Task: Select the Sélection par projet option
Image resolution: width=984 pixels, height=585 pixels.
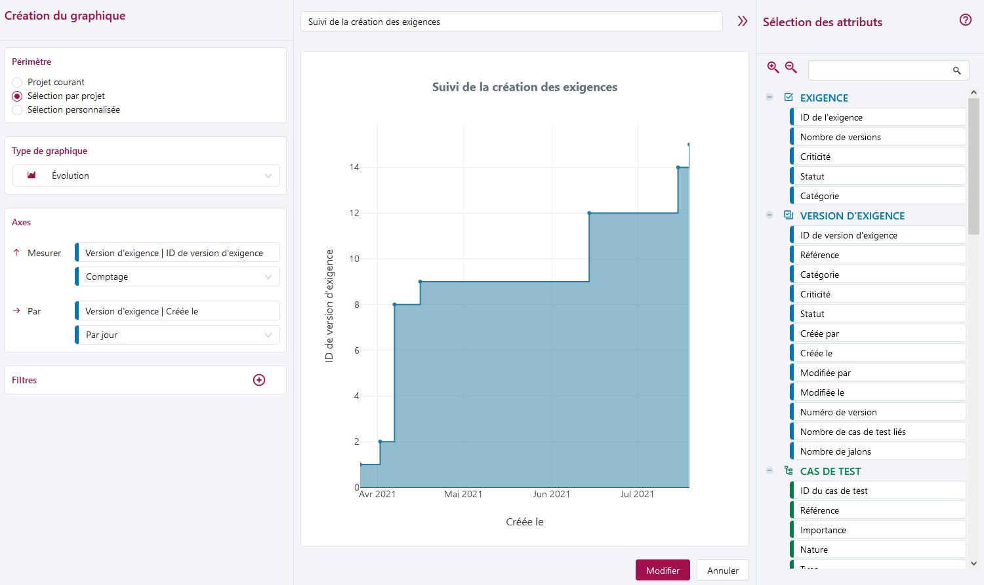Action: 18,96
